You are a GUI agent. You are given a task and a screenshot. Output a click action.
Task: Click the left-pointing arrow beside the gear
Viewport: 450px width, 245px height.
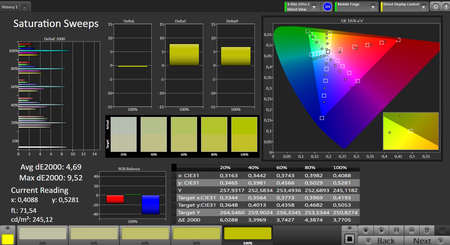445,6
